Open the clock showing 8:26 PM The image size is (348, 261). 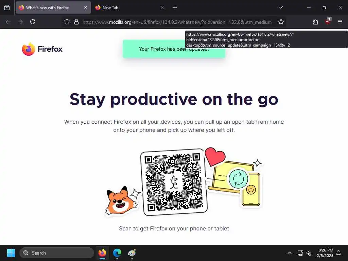(325, 253)
